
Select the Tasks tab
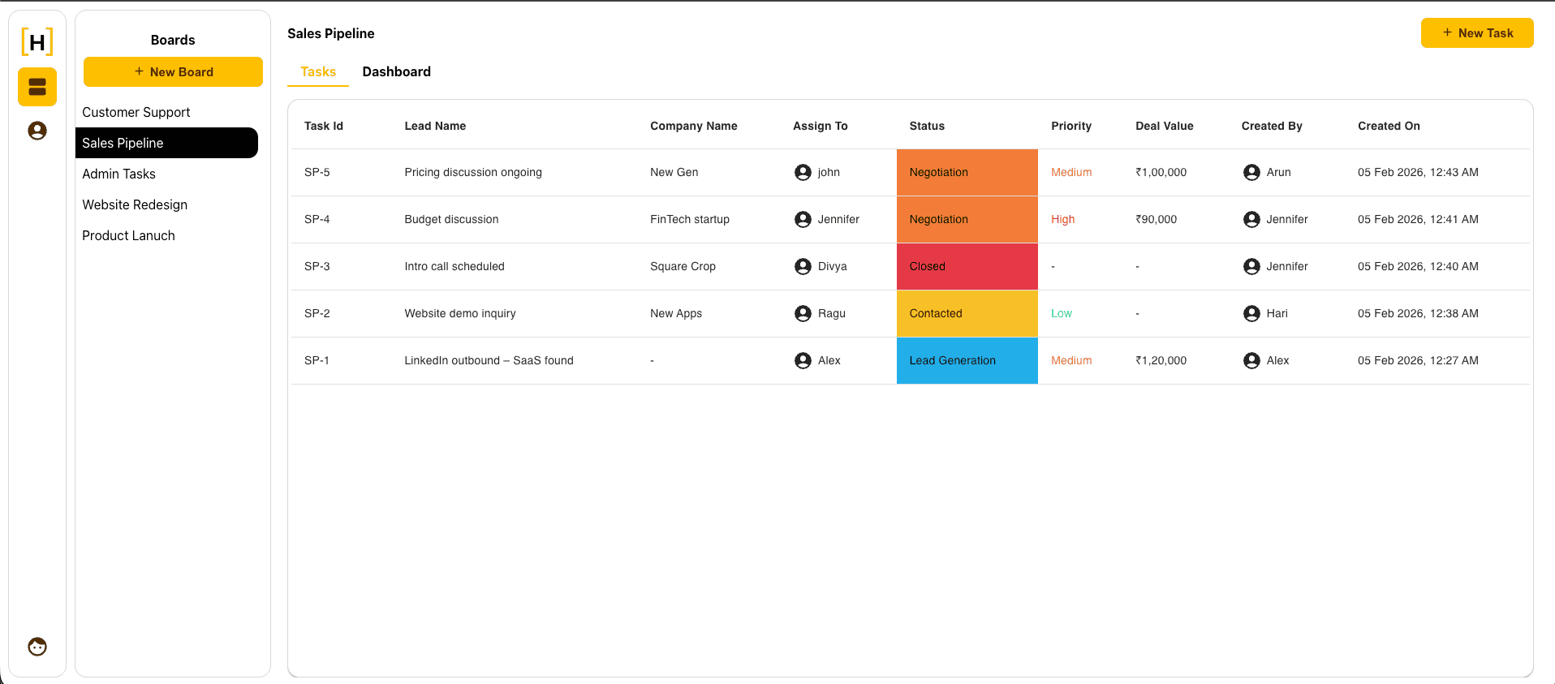pos(317,71)
